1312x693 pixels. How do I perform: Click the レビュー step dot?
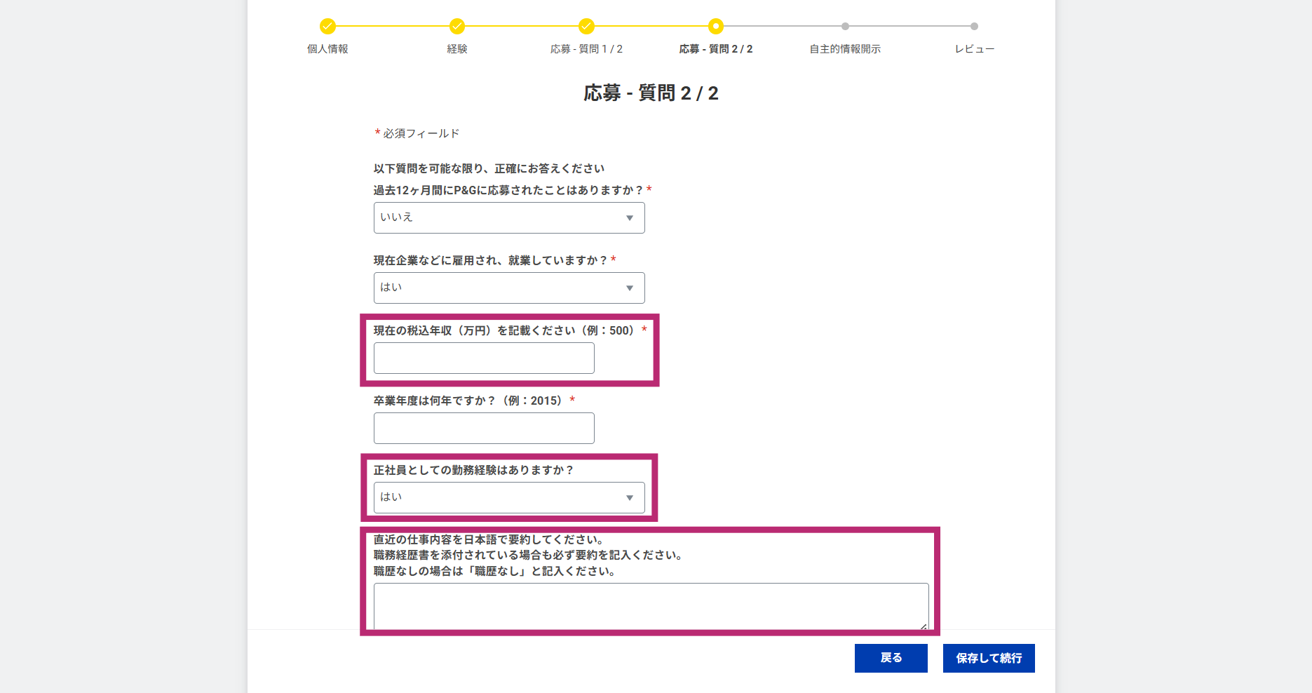point(974,26)
